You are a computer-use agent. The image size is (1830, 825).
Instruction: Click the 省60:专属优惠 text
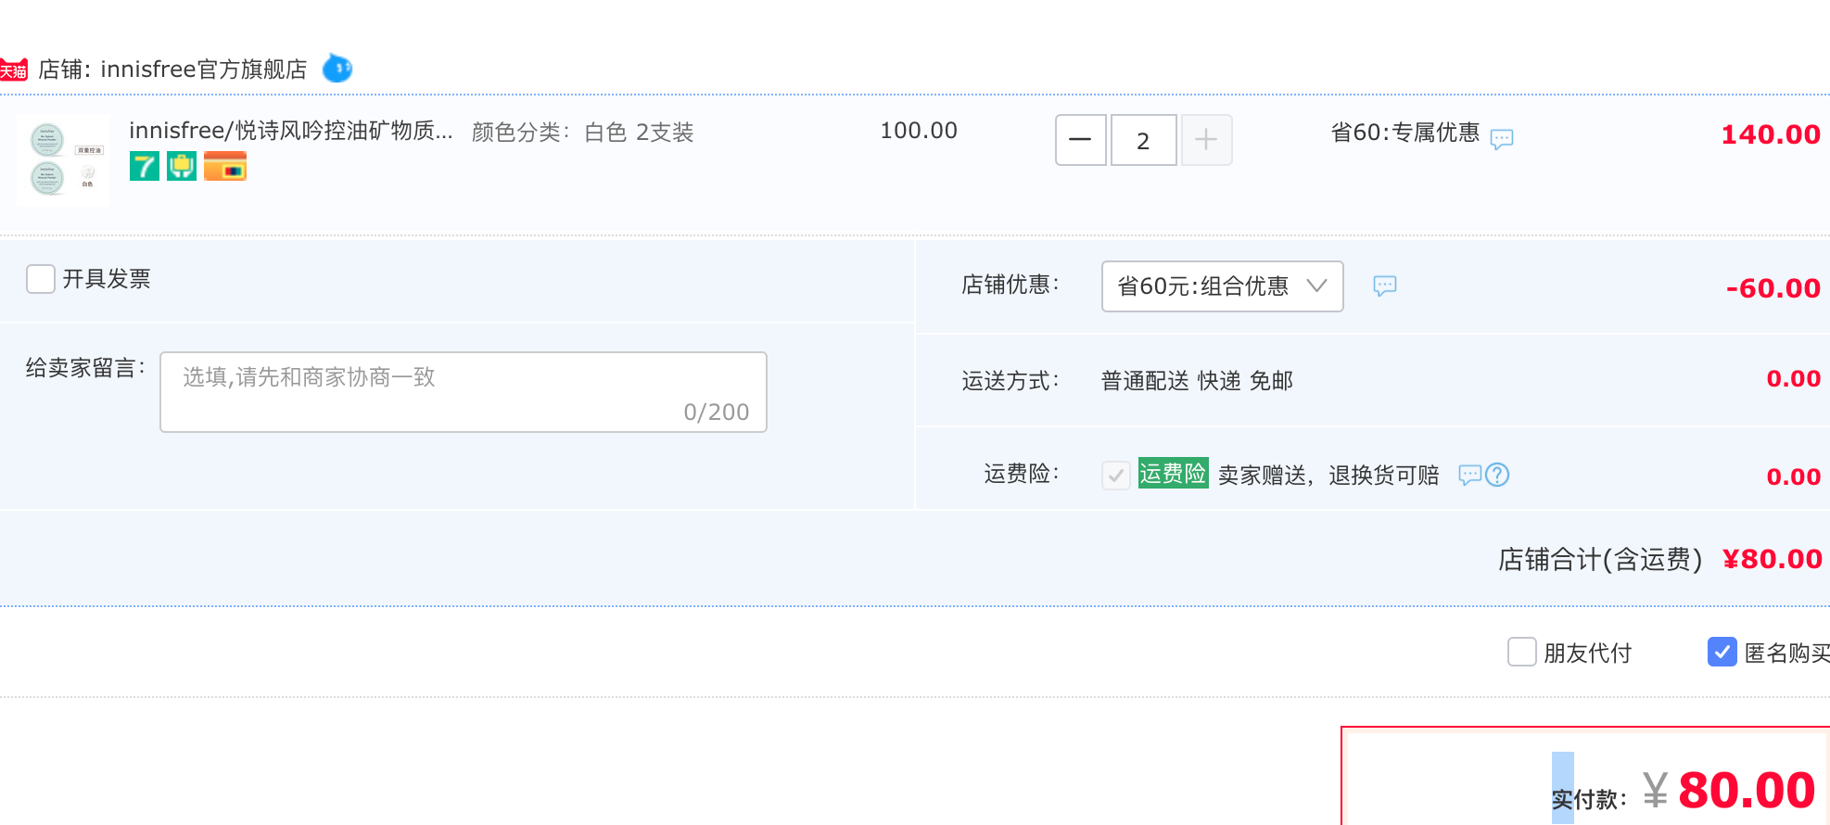pyautogui.click(x=1405, y=133)
